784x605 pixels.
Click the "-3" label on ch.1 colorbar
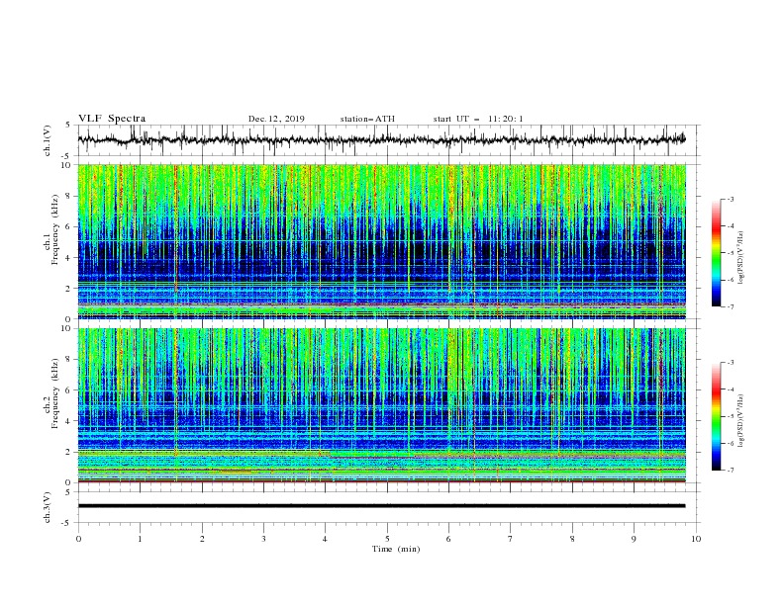point(730,199)
